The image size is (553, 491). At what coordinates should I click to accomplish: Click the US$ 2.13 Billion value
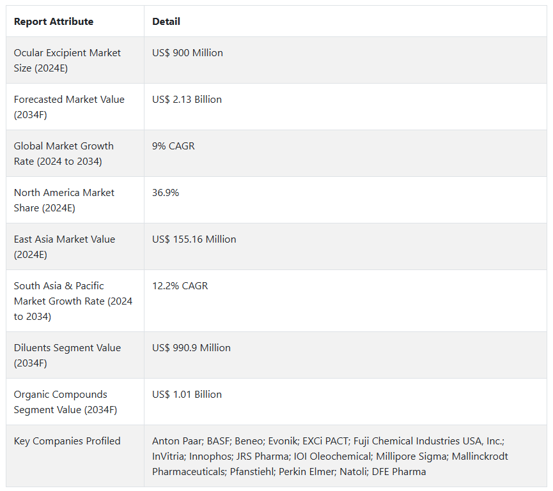[x=187, y=100]
